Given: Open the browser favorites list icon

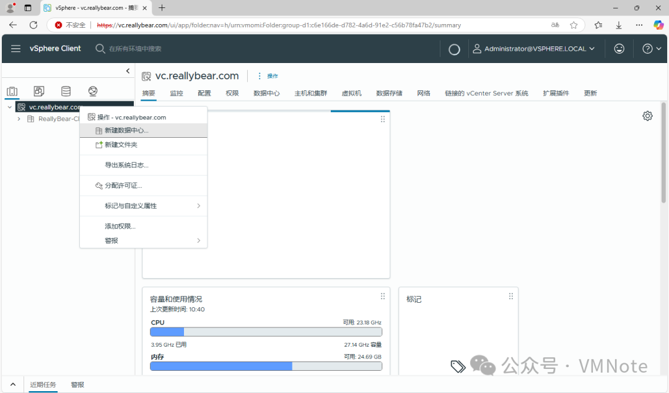Looking at the screenshot, I should (x=598, y=25).
